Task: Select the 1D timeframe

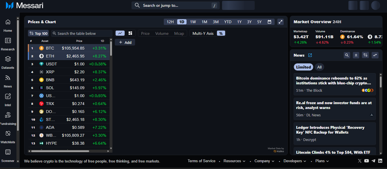Action: tap(182, 22)
